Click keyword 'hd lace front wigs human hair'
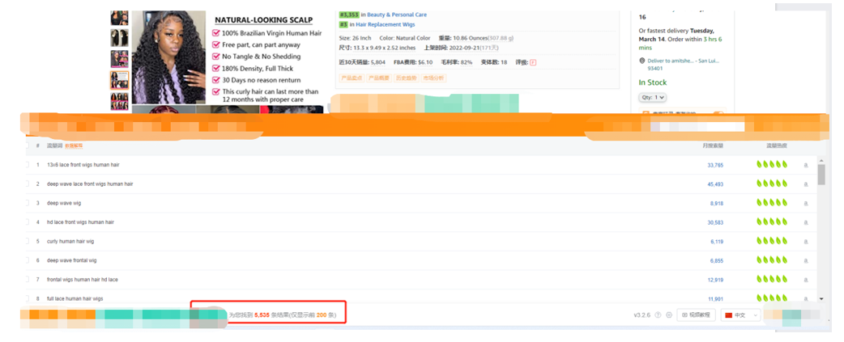This screenshot has height=342, width=844. coord(81,222)
